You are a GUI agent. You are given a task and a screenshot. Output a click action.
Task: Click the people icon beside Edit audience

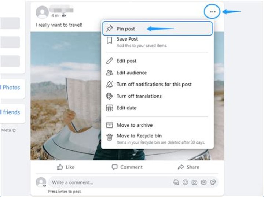tap(109, 73)
